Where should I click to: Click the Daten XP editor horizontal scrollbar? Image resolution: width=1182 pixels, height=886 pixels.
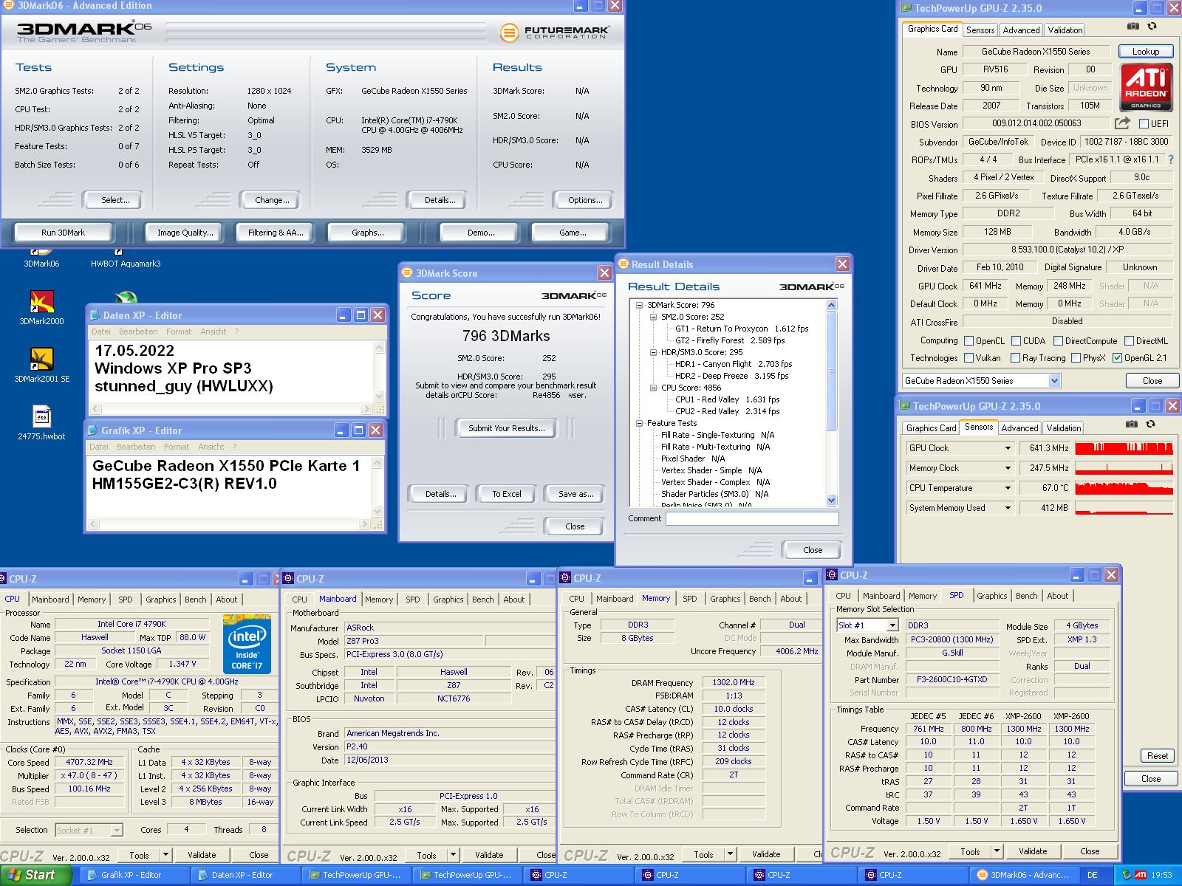(230, 409)
